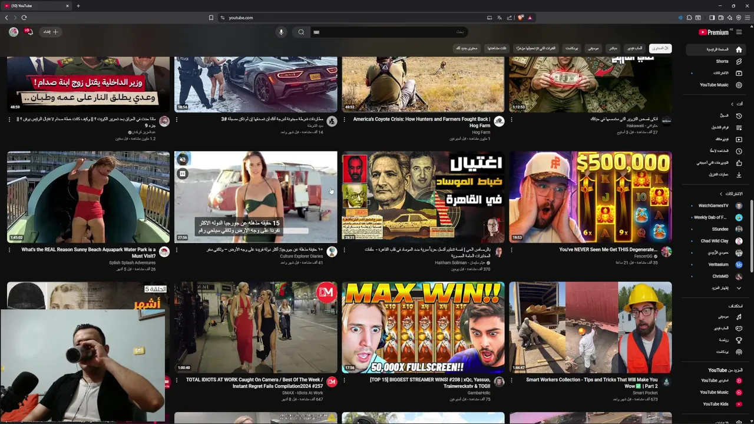Click the search magnifier button

click(x=301, y=32)
